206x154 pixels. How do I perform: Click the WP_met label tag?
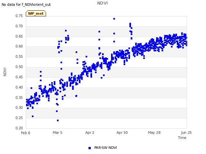pos(36,13)
